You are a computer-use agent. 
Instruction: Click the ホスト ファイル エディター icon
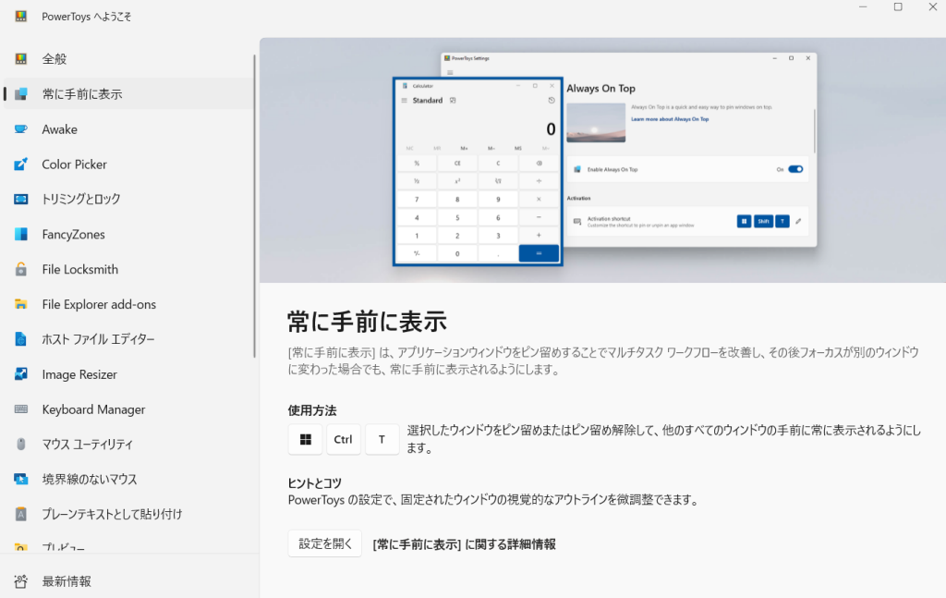pyautogui.click(x=21, y=339)
